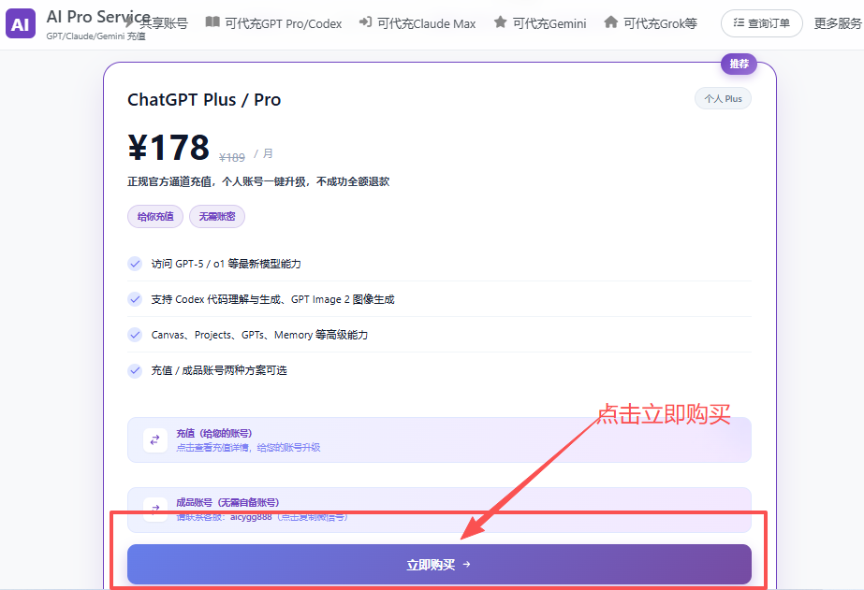The height and width of the screenshot is (590, 864).
Task: Open the AI Pro Service home title
Action: (x=98, y=17)
